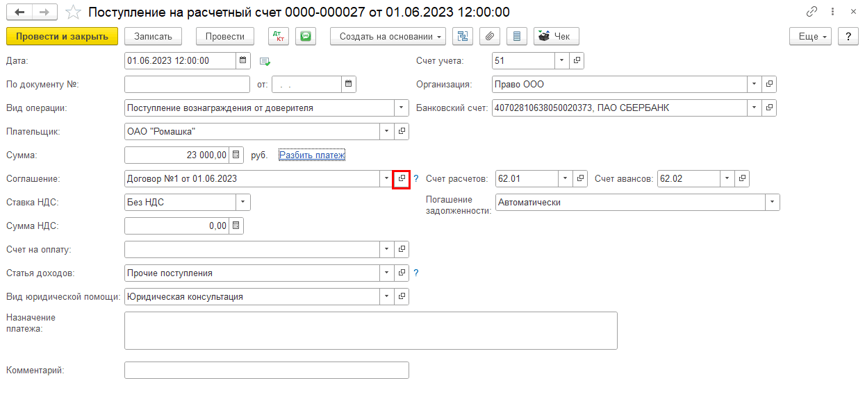Click into the Назначение платежа text field

click(x=370, y=330)
